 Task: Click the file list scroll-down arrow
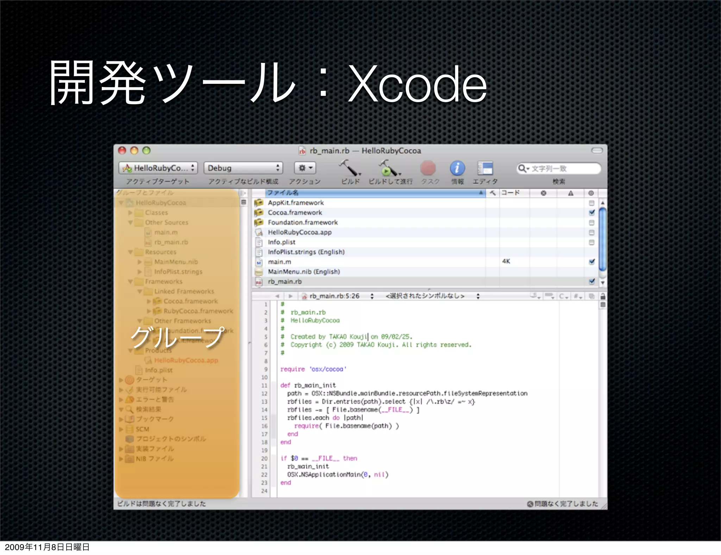pyautogui.click(x=602, y=283)
